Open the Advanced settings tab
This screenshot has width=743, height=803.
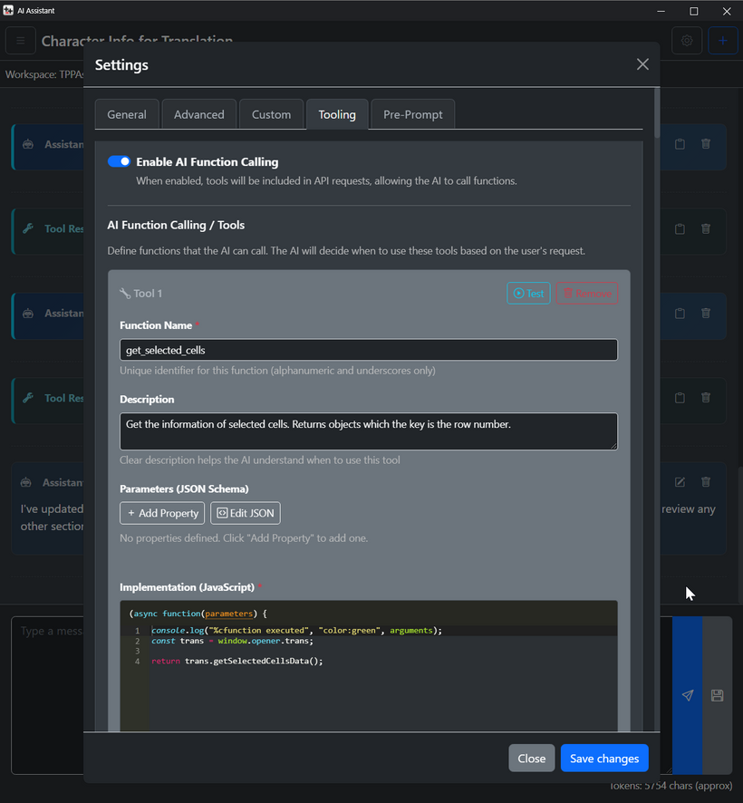(199, 114)
